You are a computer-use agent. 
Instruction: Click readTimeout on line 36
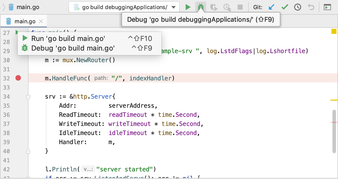click(128, 115)
